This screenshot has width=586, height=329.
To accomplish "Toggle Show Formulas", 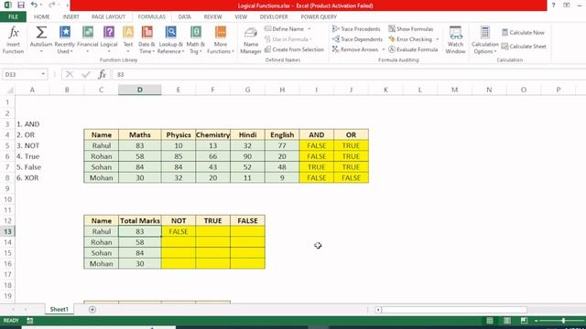I will (x=411, y=28).
